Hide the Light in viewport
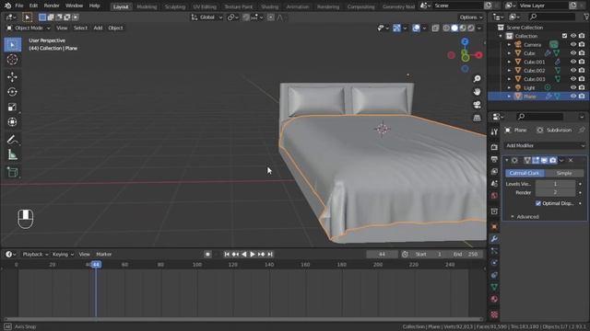The width and height of the screenshot is (590, 331). [x=573, y=87]
